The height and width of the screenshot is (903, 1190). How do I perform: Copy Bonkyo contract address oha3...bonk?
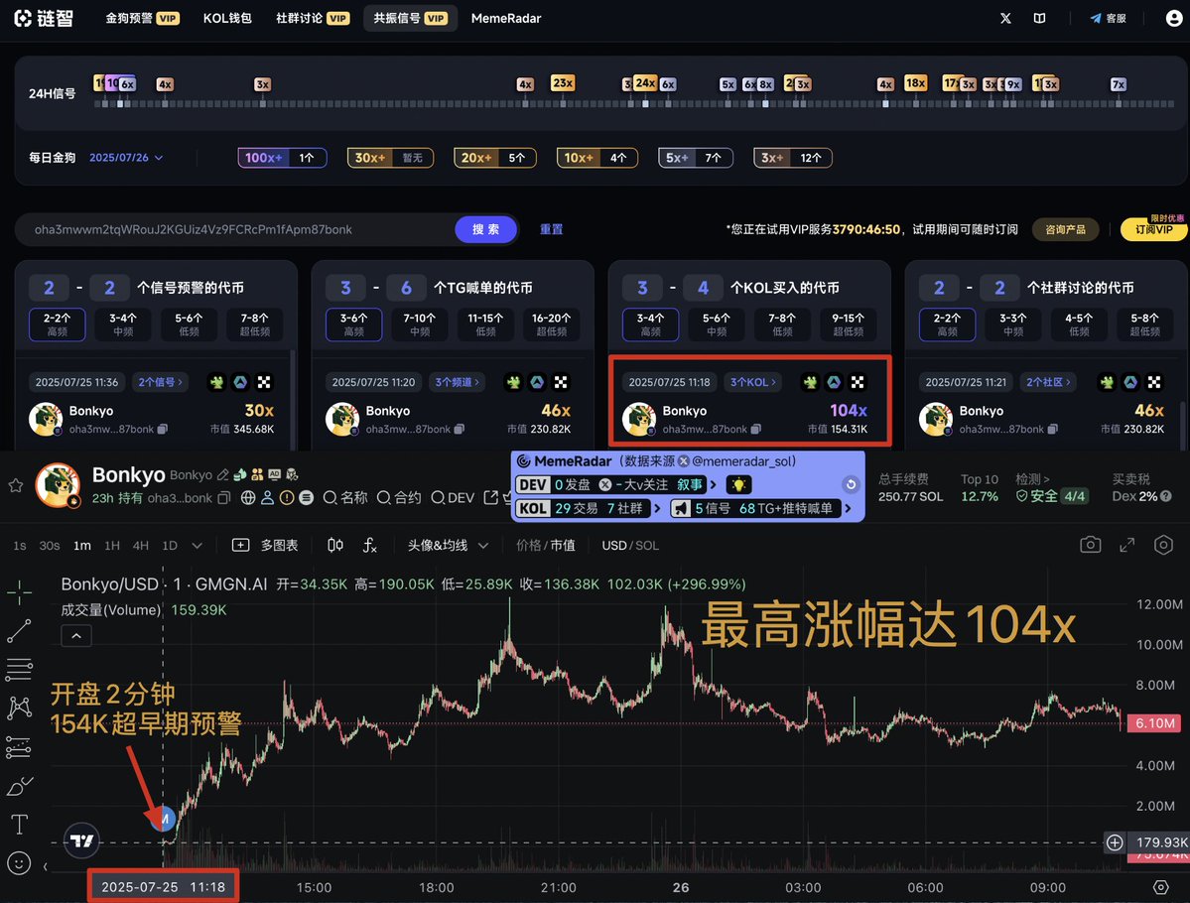224,498
